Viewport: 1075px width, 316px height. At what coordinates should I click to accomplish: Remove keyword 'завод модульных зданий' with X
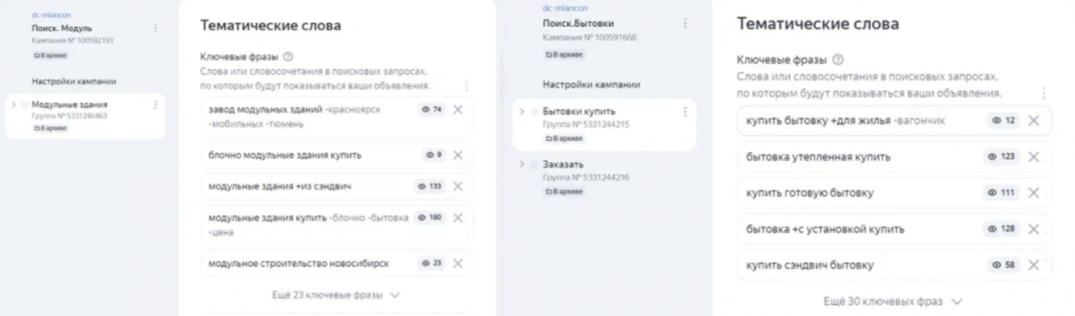click(x=458, y=109)
